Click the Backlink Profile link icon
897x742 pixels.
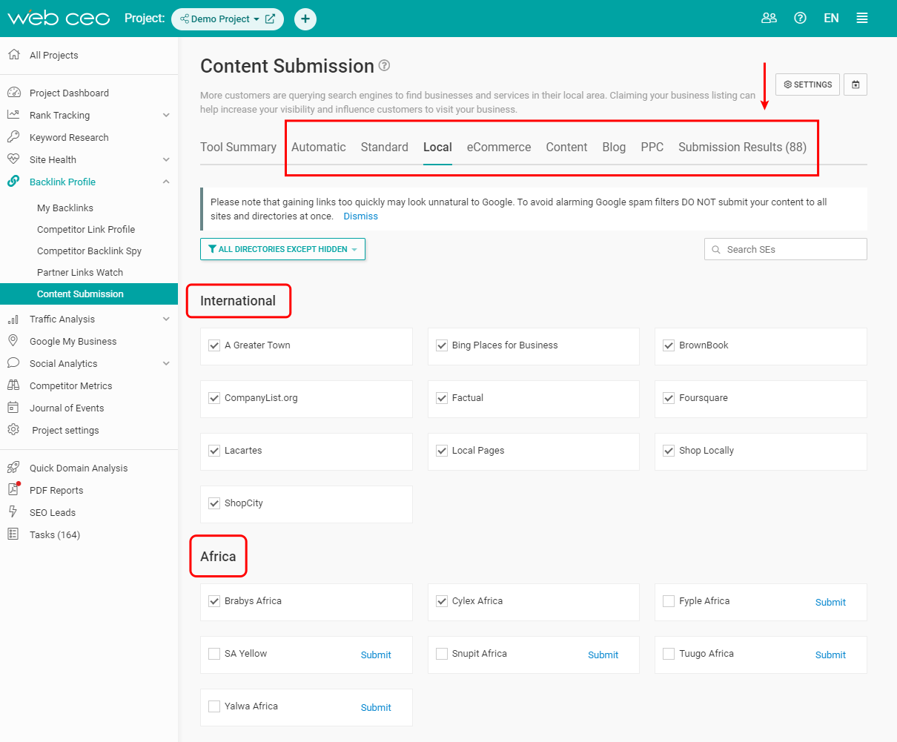click(13, 182)
